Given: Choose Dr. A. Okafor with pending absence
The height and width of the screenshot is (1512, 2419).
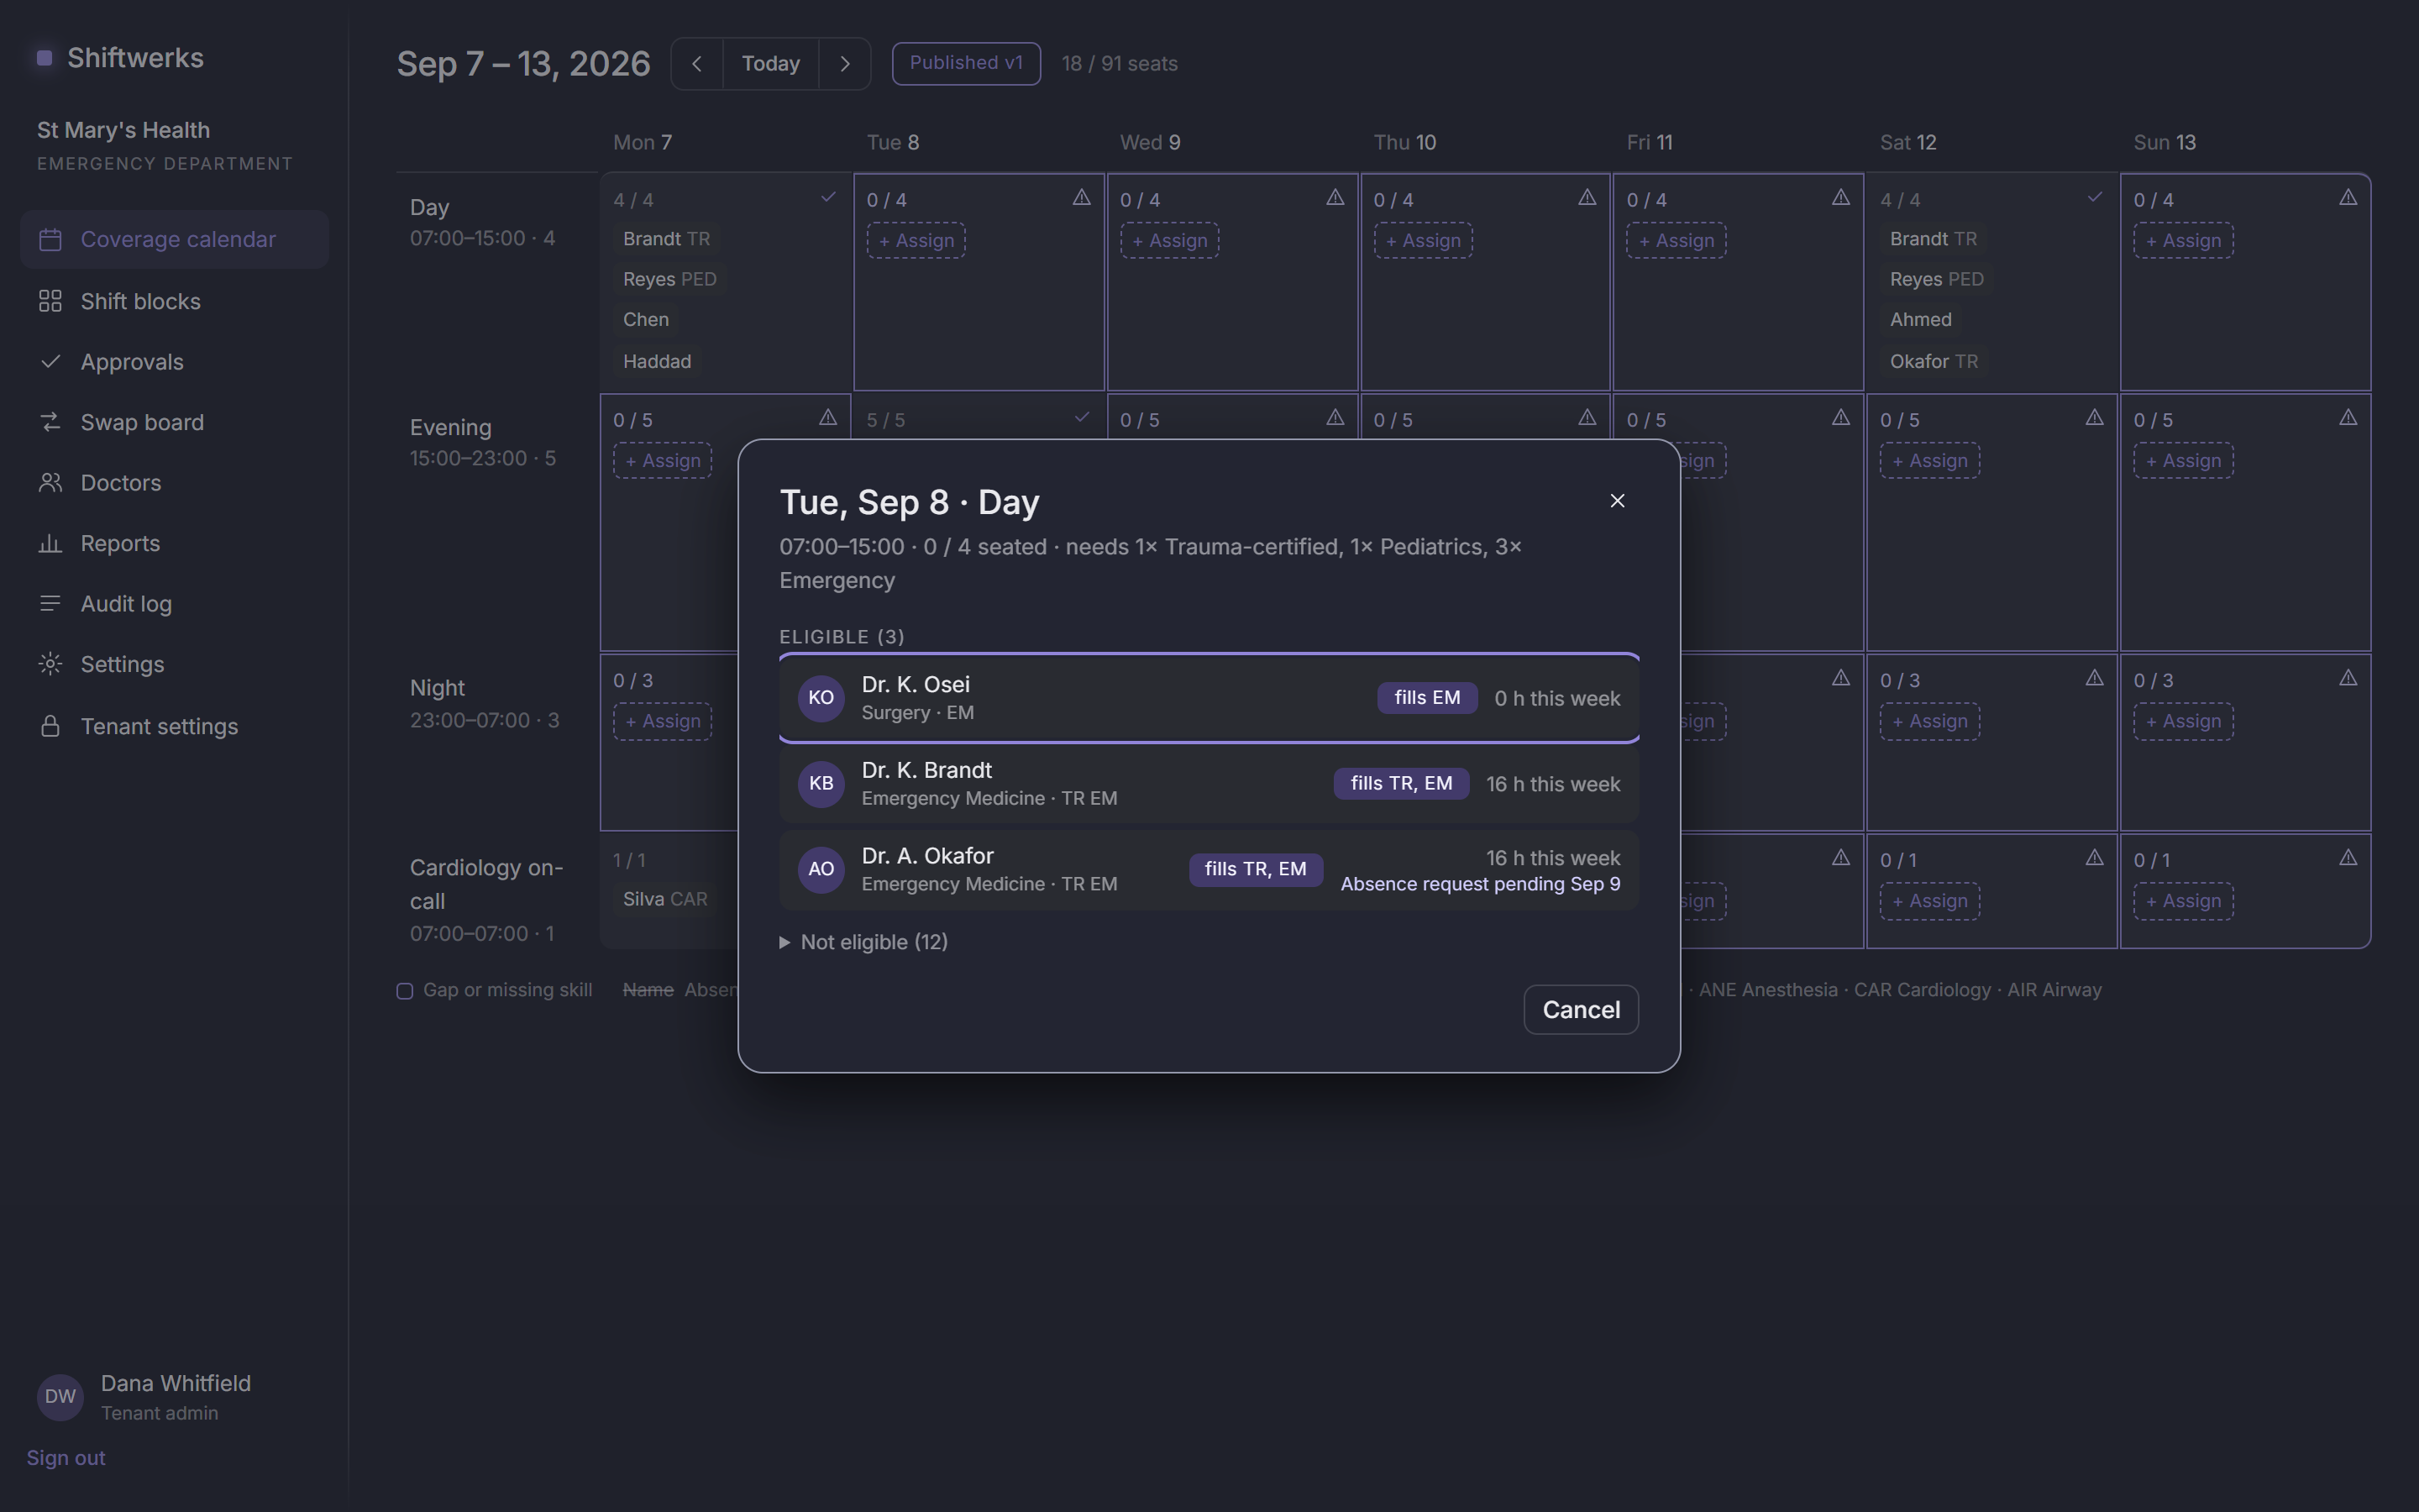Looking at the screenshot, I should pyautogui.click(x=1209, y=870).
